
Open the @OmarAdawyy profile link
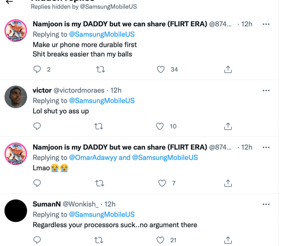coord(93,157)
